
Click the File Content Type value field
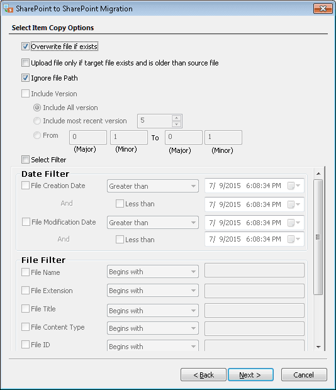tap(254, 329)
